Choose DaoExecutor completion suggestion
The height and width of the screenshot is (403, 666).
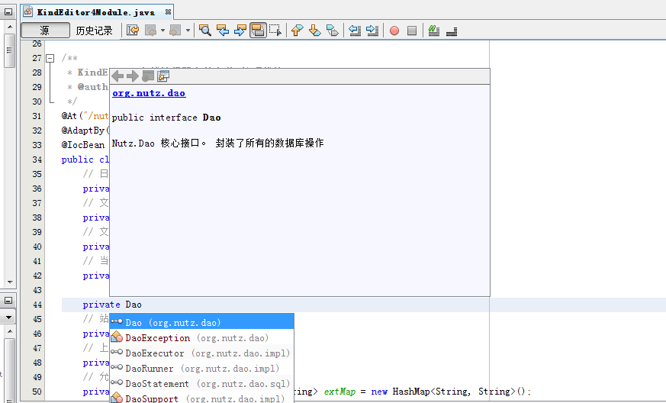click(201, 353)
